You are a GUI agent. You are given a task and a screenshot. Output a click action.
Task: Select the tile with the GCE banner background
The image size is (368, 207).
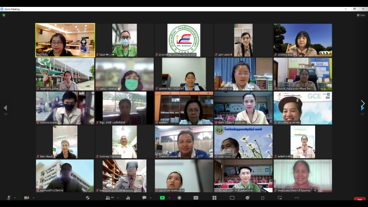click(x=303, y=108)
